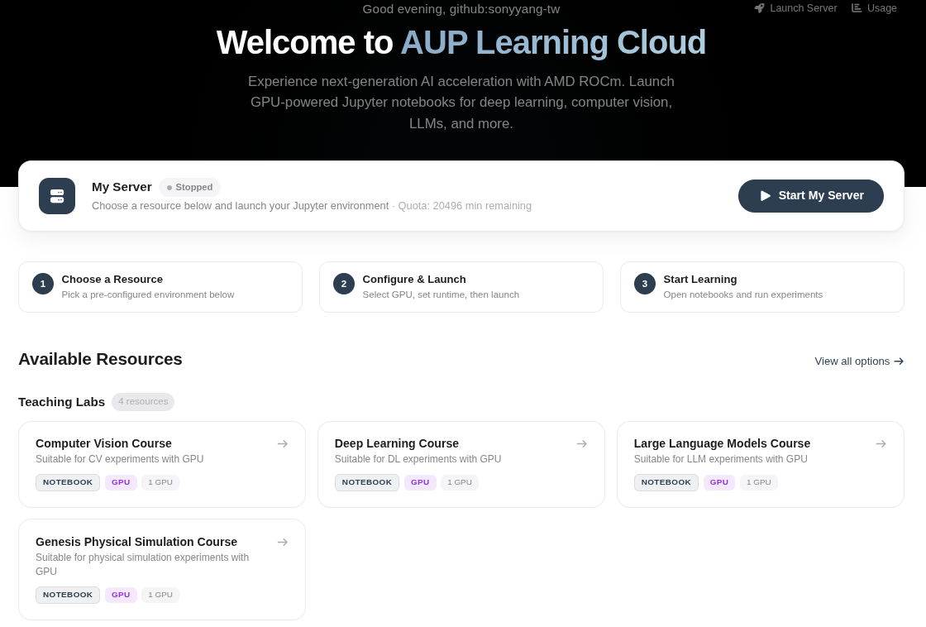The image size is (926, 627).
Task: Open the Launch Server menu item
Action: 796,8
